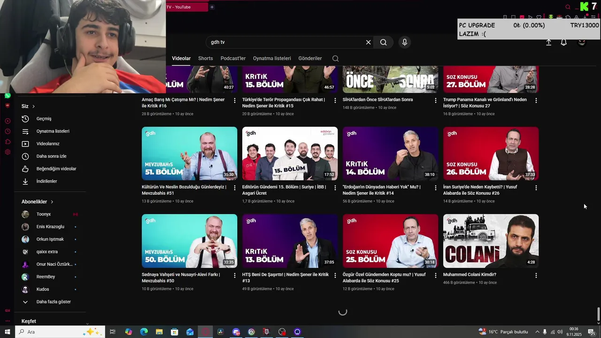Play Editörün Gündemi 15. Bölüm thumbnail
Image resolution: width=601 pixels, height=338 pixels.
coord(290,154)
